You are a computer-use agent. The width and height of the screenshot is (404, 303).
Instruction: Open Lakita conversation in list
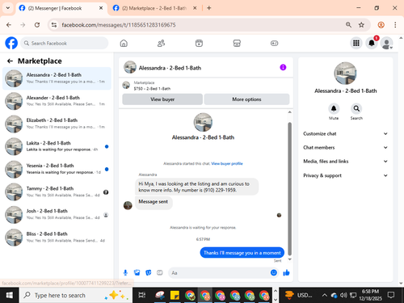point(57,146)
